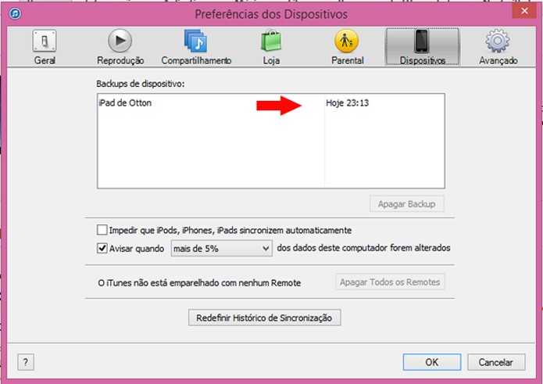Close the Preferências dos Dispositivos window
The height and width of the screenshot is (384, 543).
525,11
